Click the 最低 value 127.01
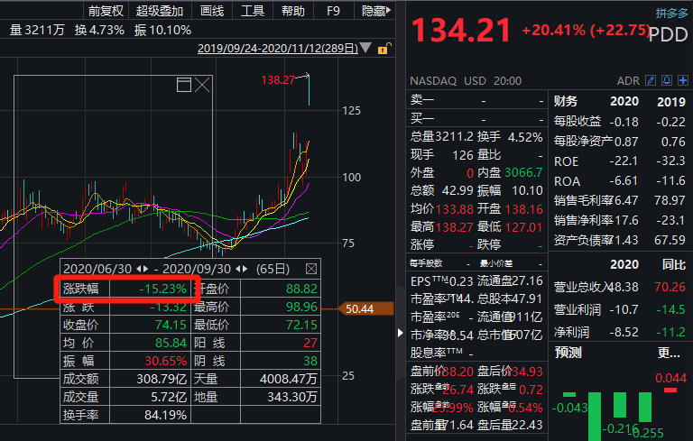This screenshot has width=693, height=441. 524,227
